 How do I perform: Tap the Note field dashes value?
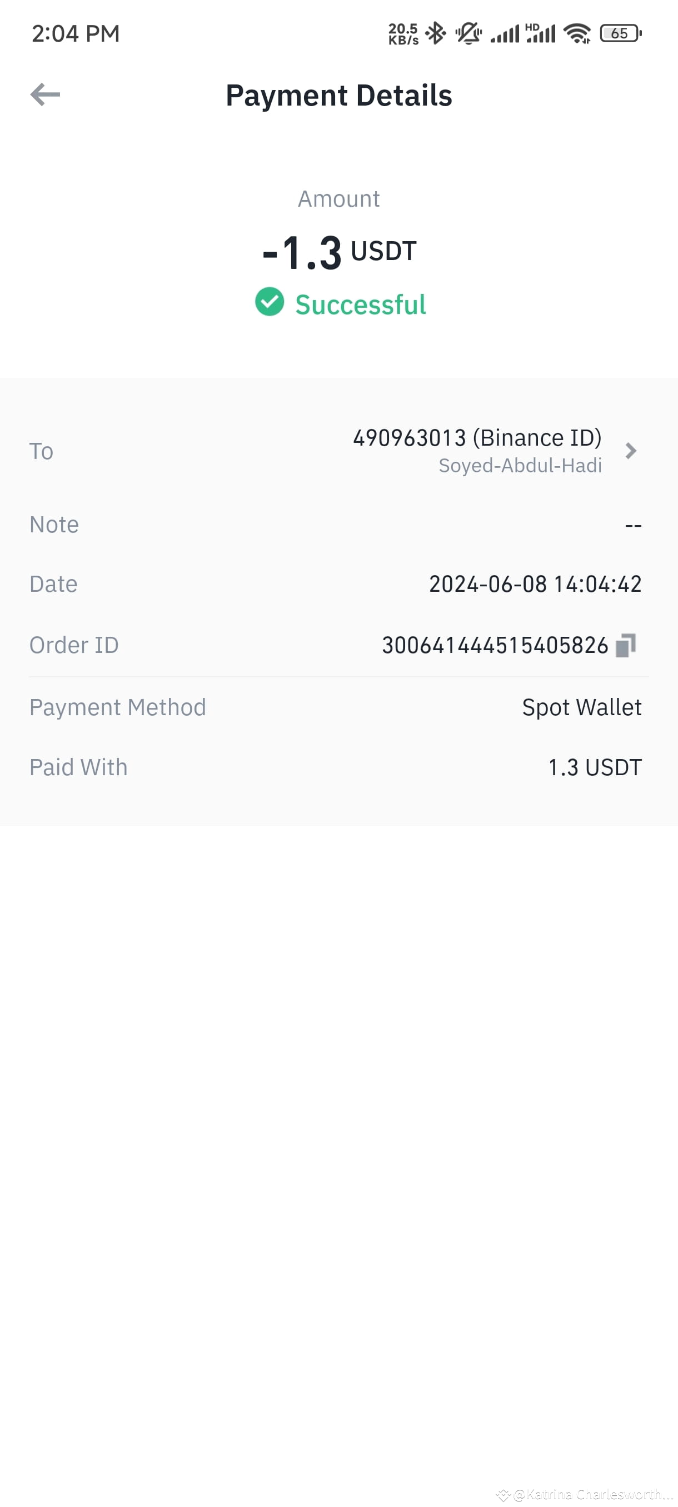click(633, 525)
